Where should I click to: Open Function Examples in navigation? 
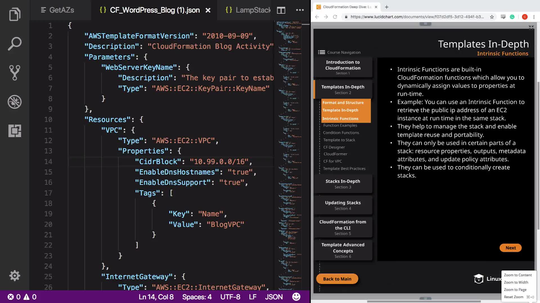[340, 125]
